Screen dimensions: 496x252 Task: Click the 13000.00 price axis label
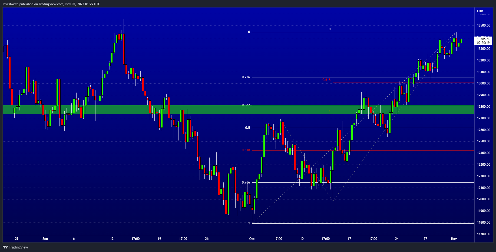484,83
